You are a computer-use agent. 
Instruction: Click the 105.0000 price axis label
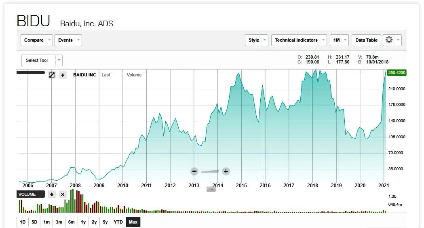pyautogui.click(x=397, y=137)
